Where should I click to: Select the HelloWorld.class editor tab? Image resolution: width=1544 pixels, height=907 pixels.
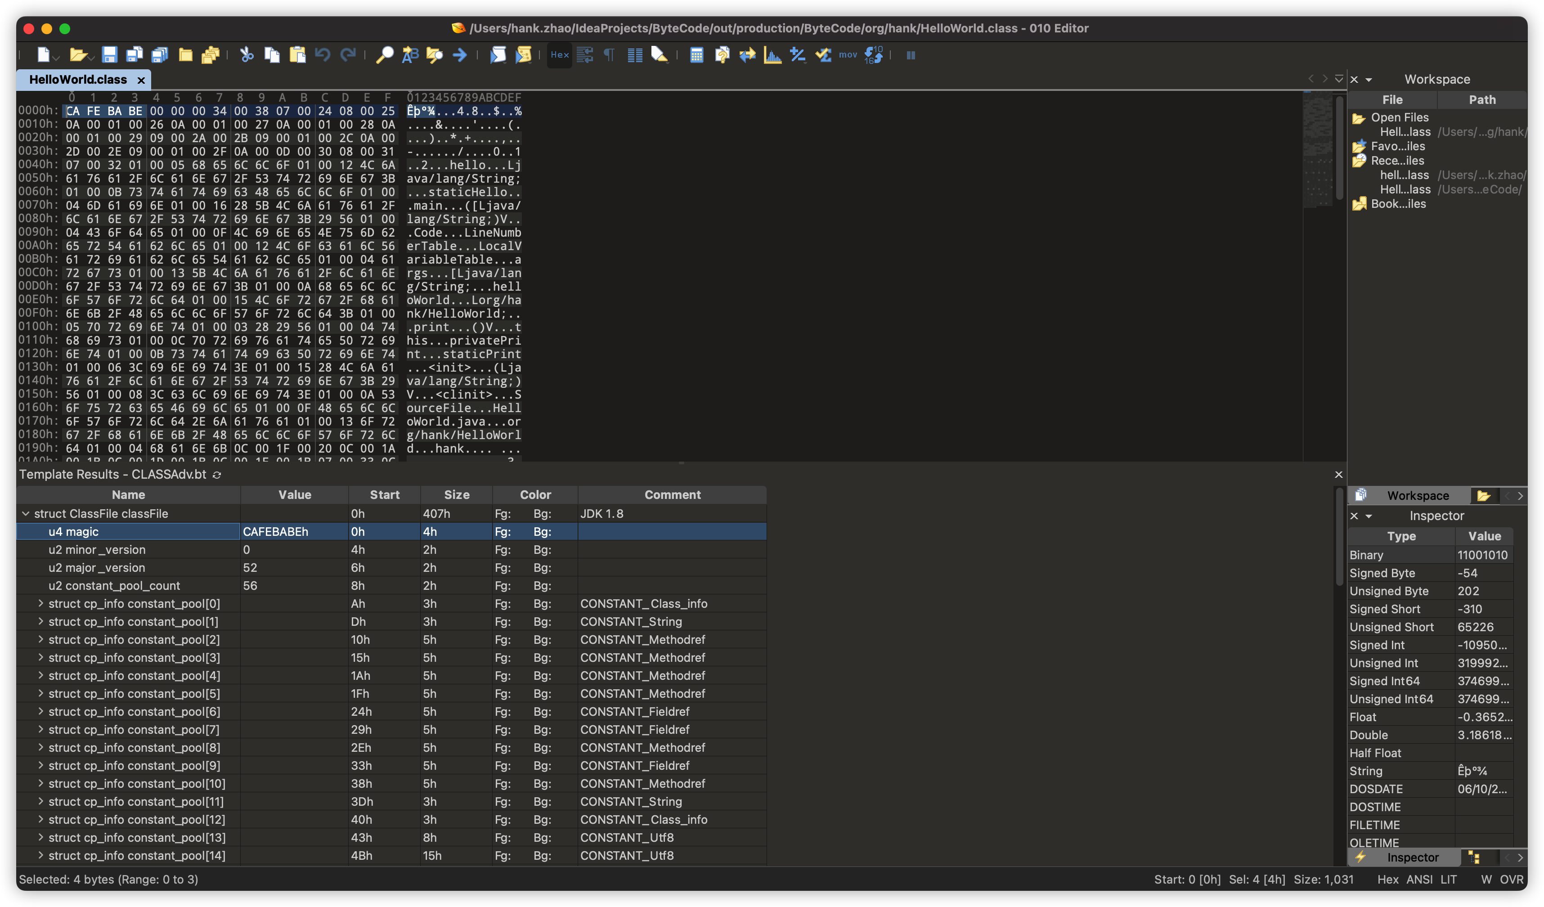(78, 80)
